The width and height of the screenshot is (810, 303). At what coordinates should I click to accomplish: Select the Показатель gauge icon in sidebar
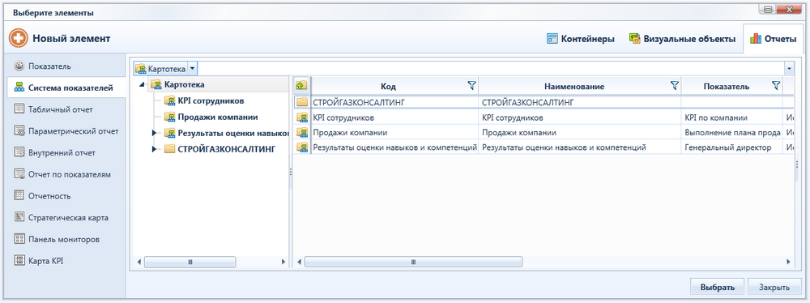point(19,66)
